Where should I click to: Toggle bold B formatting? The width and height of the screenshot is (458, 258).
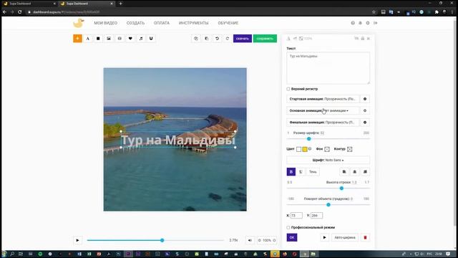coord(291,172)
